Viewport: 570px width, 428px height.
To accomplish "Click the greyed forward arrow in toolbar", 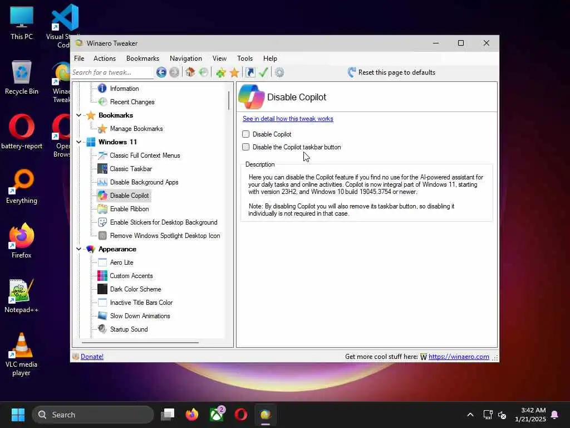I will coord(174,72).
